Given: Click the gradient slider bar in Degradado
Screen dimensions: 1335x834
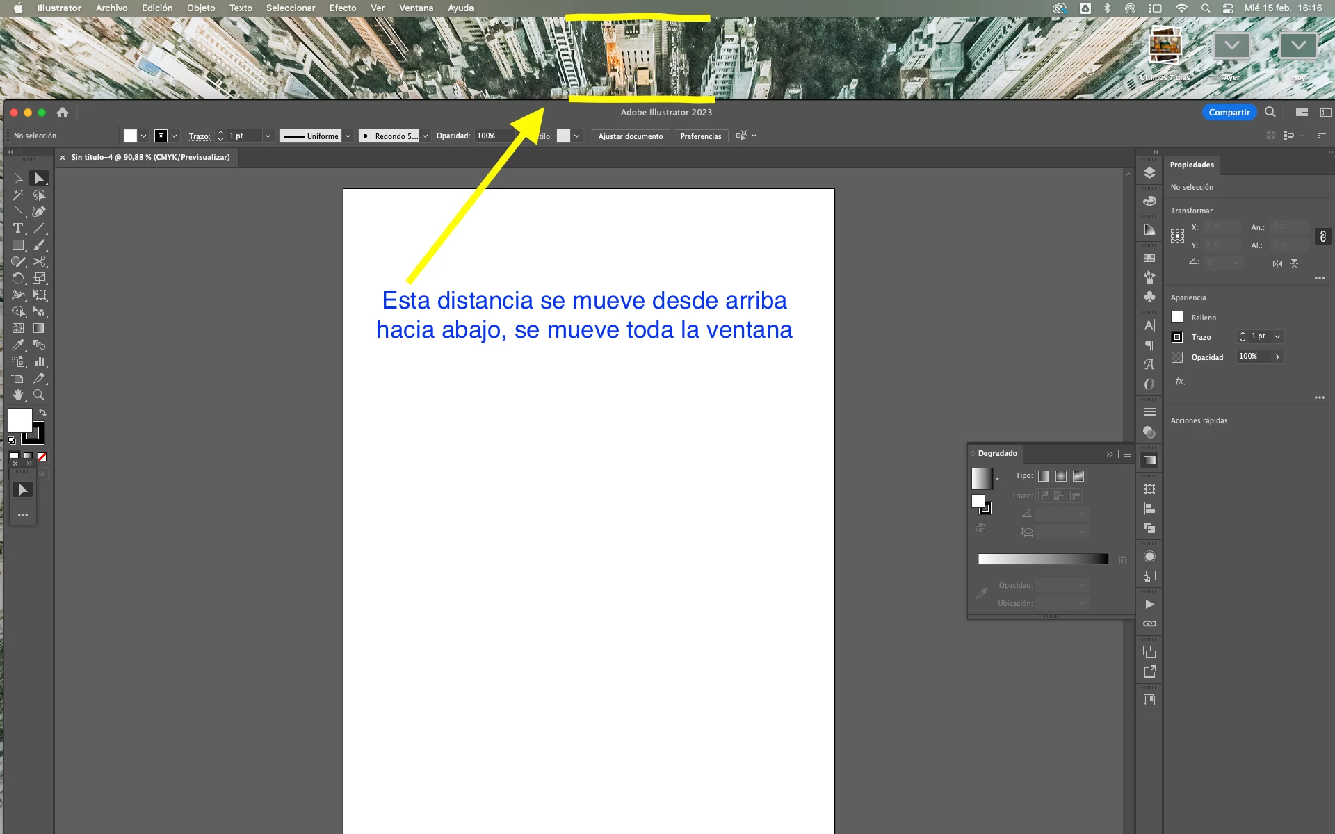Looking at the screenshot, I should 1042,559.
